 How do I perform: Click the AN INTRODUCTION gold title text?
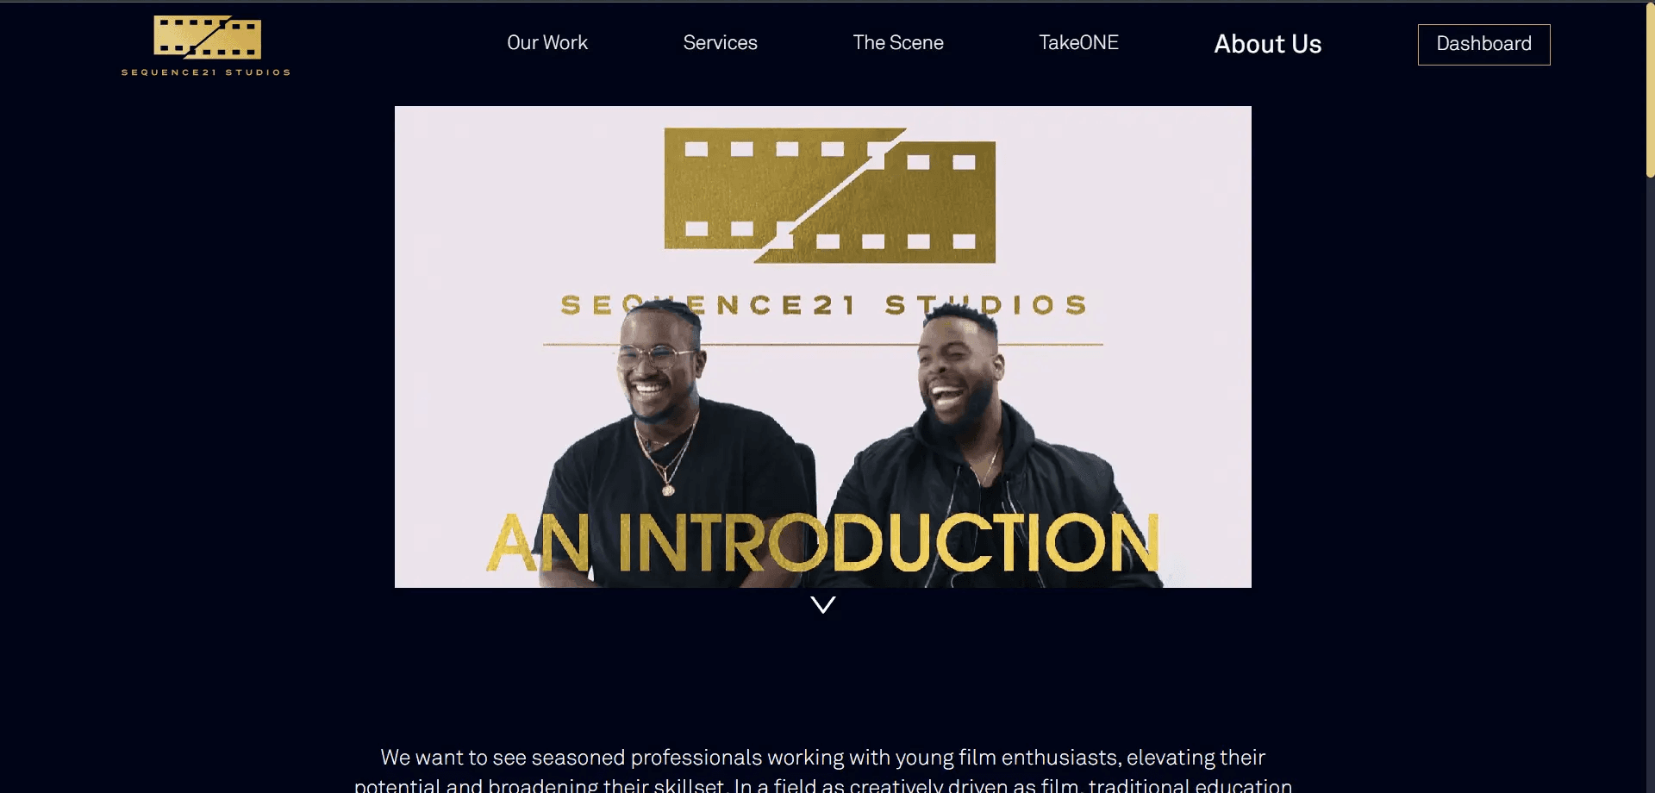[823, 543]
